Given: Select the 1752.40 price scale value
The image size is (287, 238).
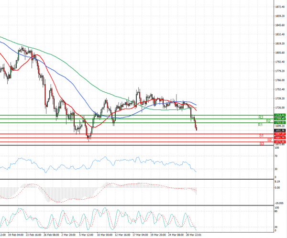Looking at the screenshot, I should tap(280, 89).
